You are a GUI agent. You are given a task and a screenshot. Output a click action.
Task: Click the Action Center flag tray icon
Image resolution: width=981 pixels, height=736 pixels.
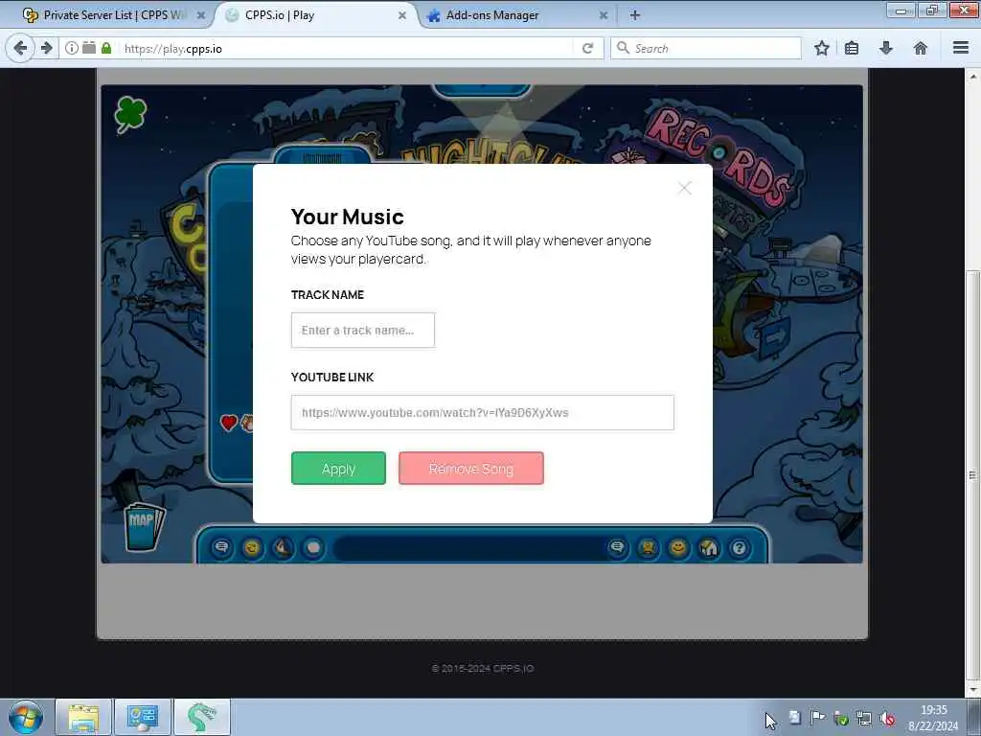coord(817,717)
